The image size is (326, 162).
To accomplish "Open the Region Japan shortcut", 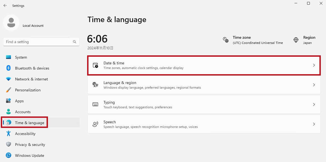I will click(304, 40).
